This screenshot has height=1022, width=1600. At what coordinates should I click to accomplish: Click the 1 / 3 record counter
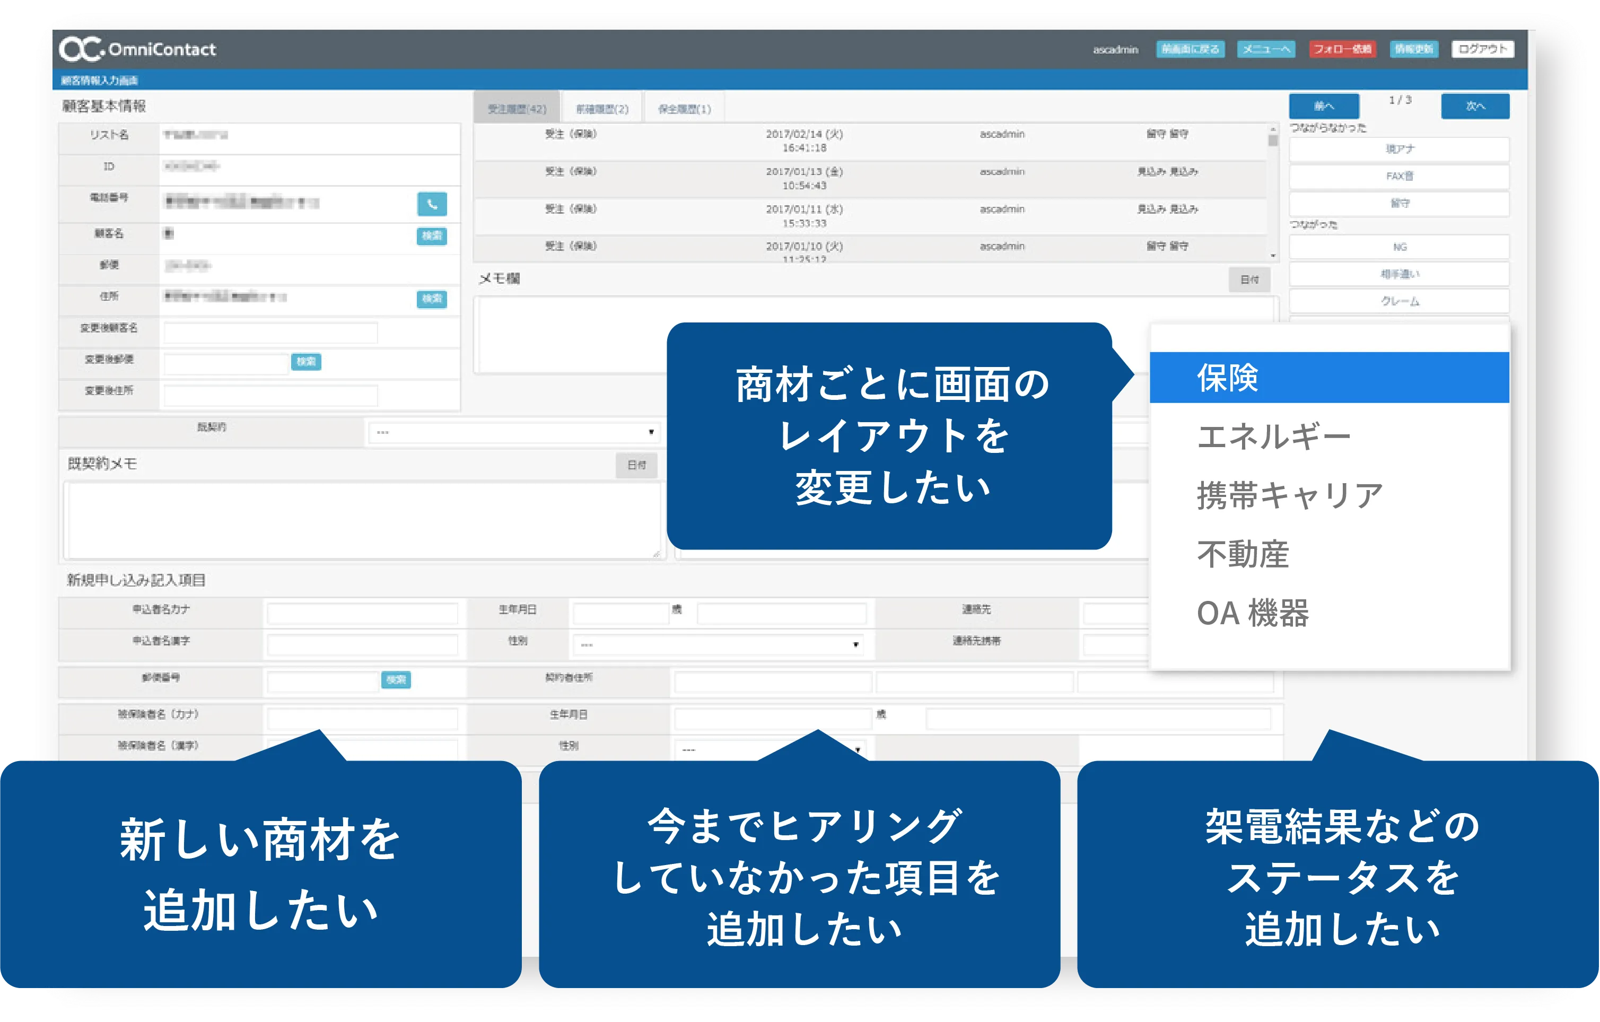(x=1400, y=100)
